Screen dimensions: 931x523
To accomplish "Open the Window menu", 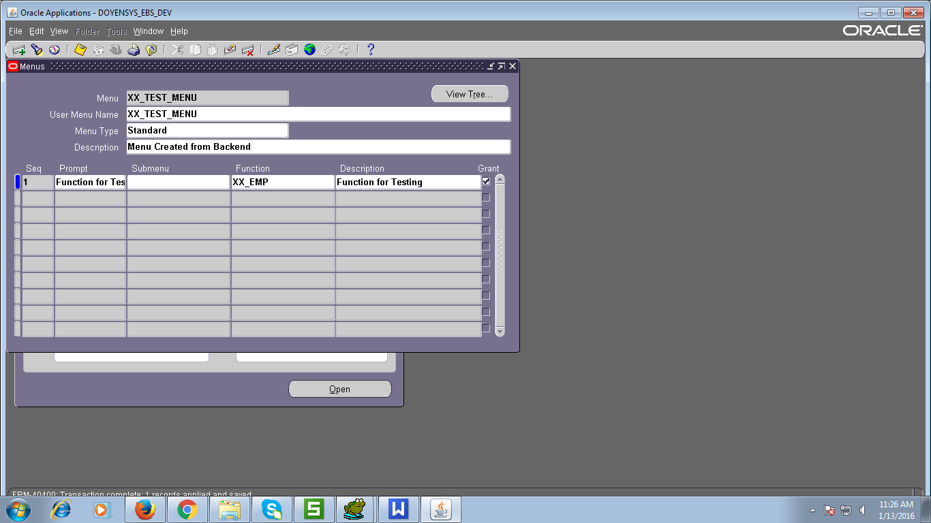I will point(148,31).
